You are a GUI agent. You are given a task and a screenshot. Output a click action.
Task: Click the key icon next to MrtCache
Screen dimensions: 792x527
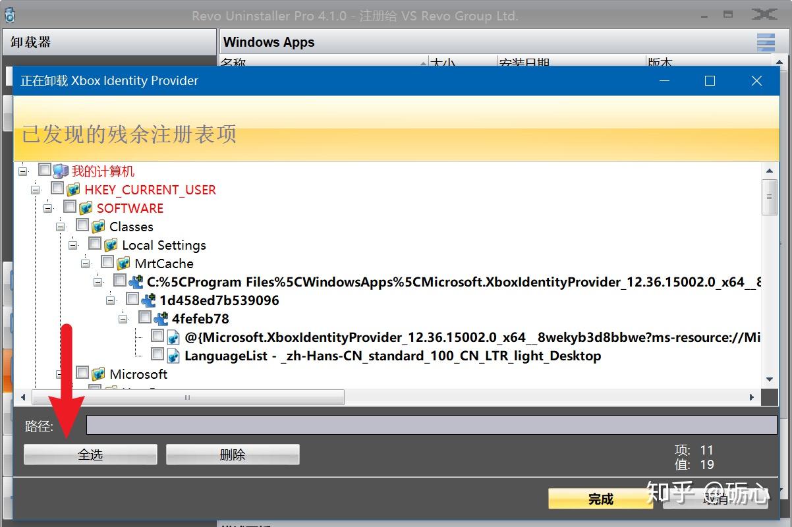123,263
